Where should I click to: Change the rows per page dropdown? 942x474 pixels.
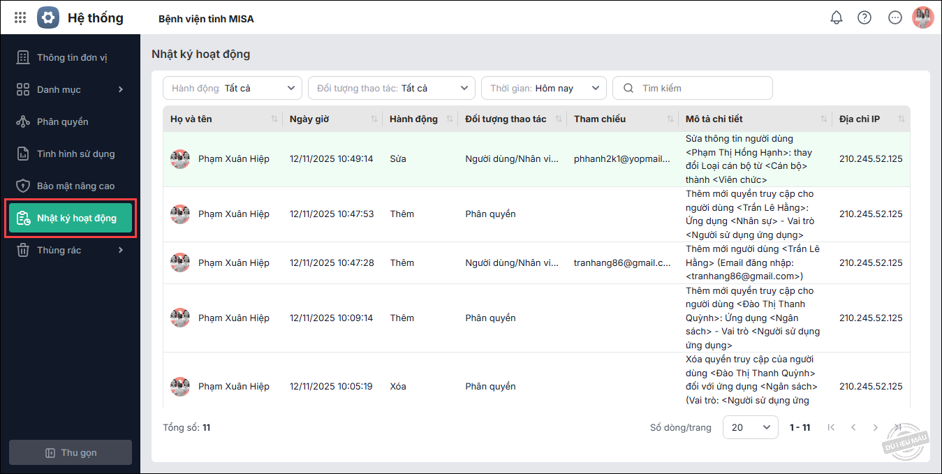(x=750, y=427)
